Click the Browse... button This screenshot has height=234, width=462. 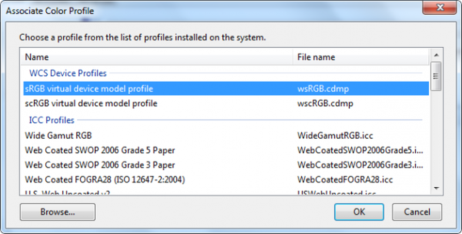click(x=57, y=212)
